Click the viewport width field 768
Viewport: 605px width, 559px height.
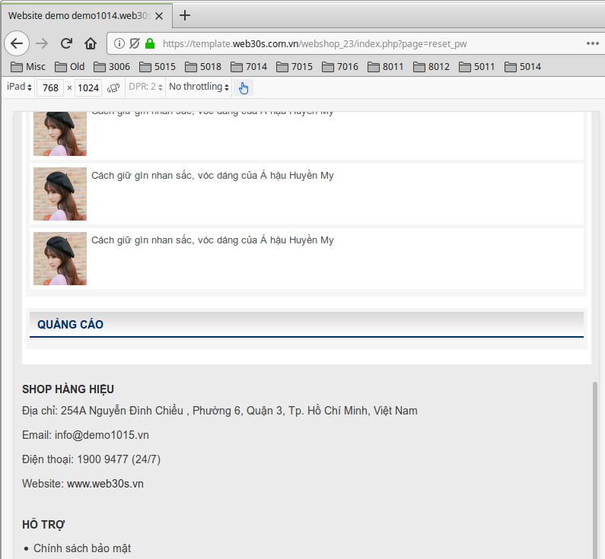coord(50,88)
